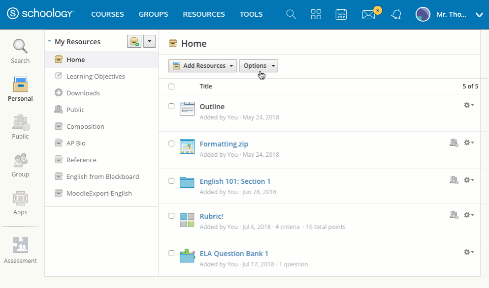Tick the Formatting.zip checkbox

click(171, 144)
